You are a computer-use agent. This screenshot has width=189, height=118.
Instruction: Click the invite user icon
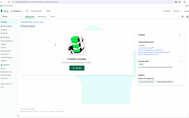[x=183, y=16]
